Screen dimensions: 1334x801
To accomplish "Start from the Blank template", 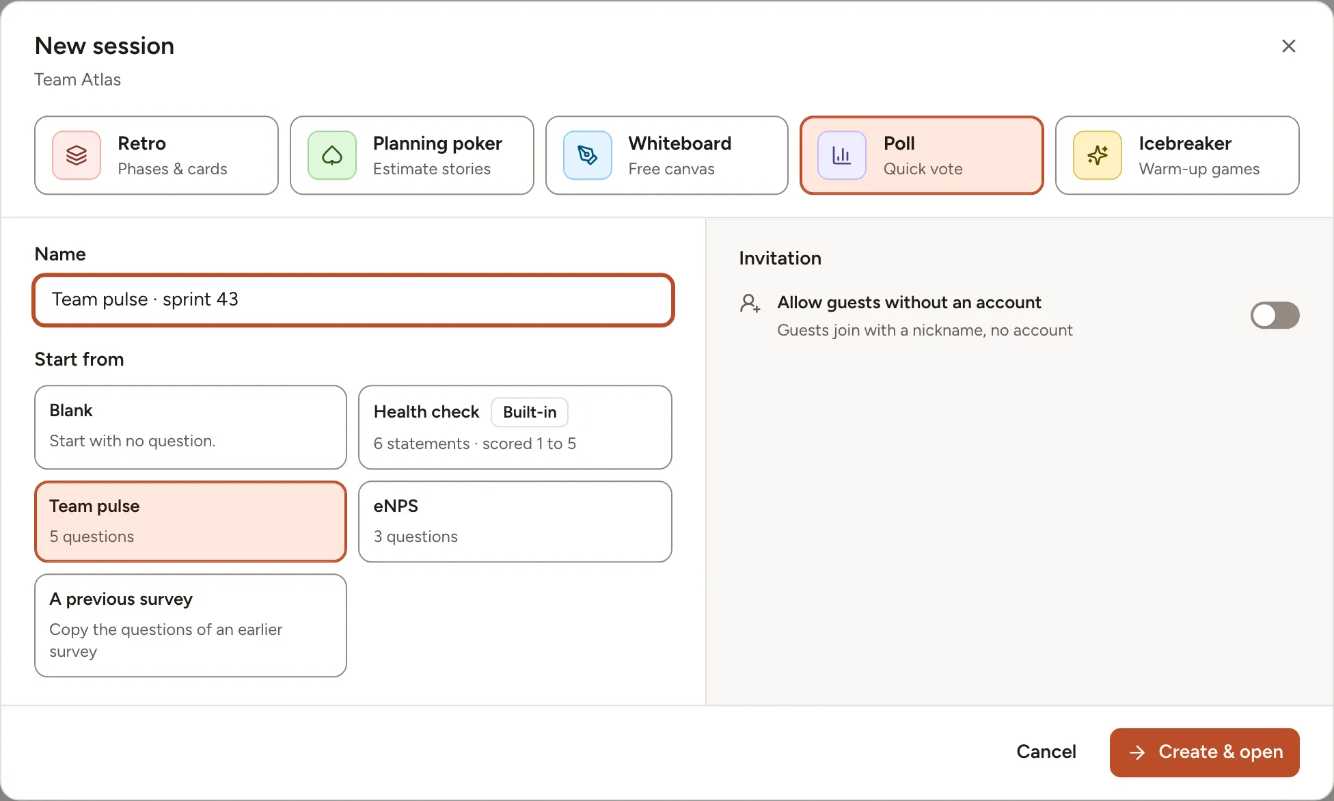I will coord(191,427).
